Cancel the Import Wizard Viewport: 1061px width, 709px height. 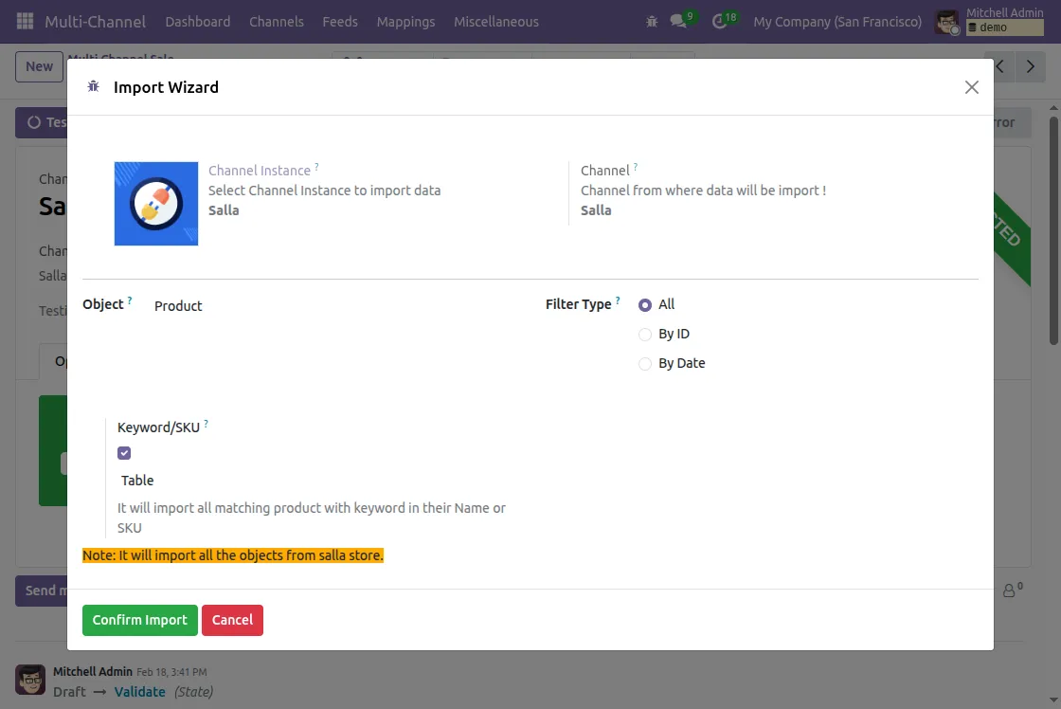point(232,620)
